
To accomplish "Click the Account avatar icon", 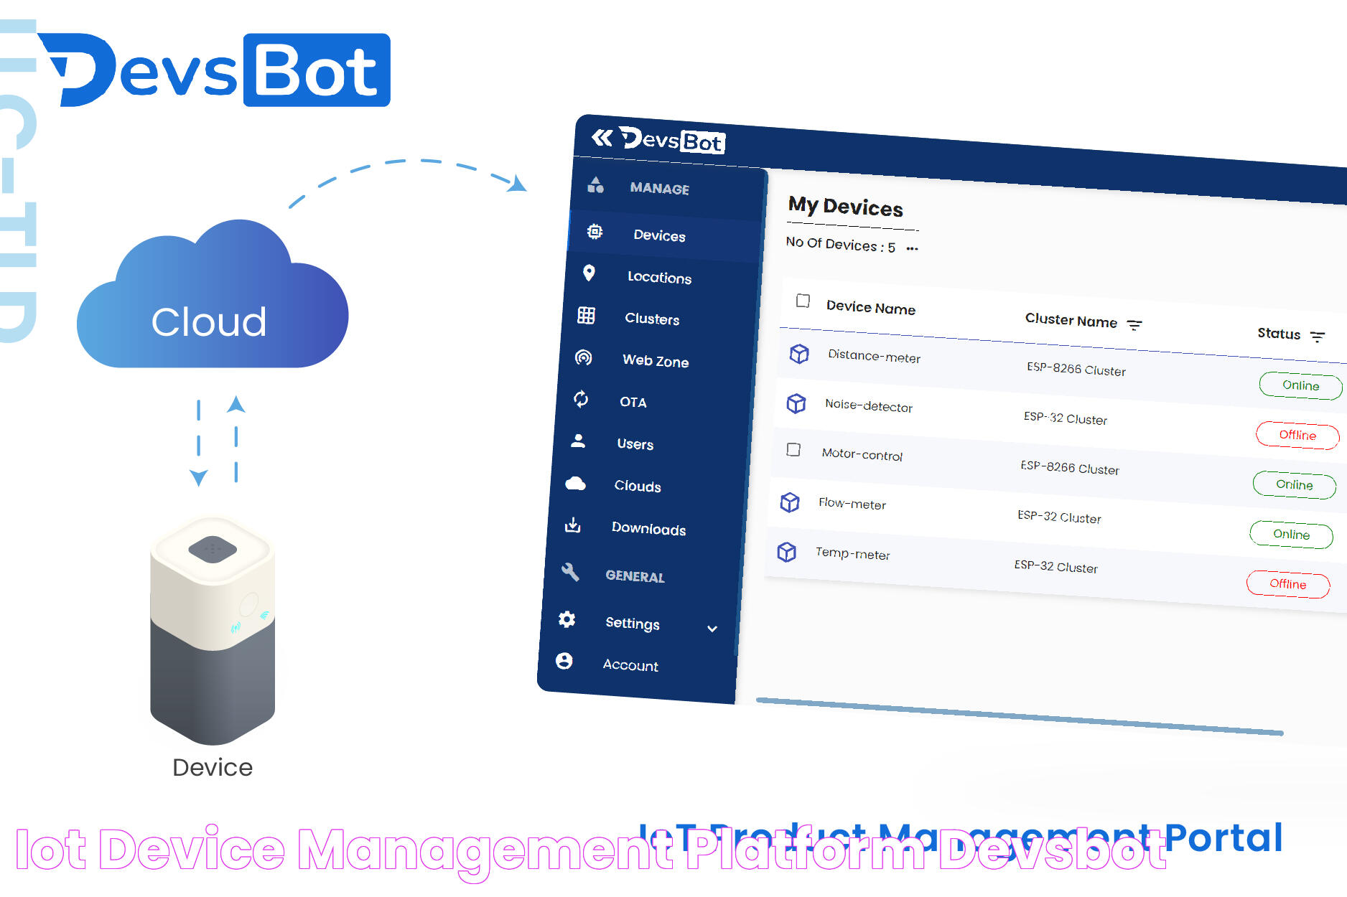I will pos(564,660).
